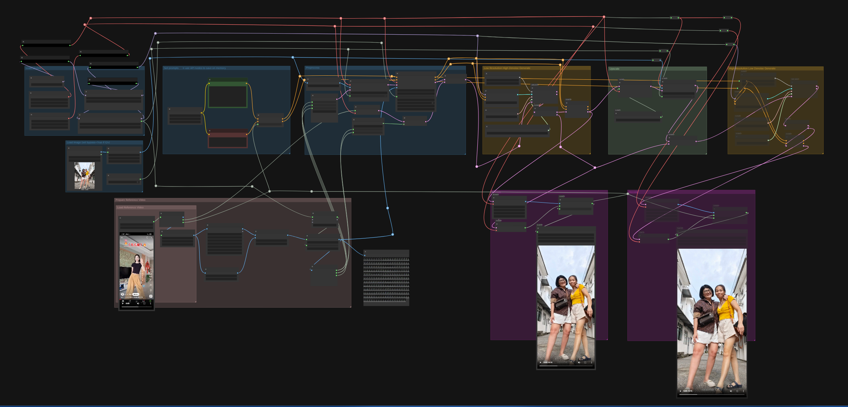Viewport: 848px width, 407px height.
Task: Click '0:00 / 0:10' time on first output video
Action: (548, 362)
